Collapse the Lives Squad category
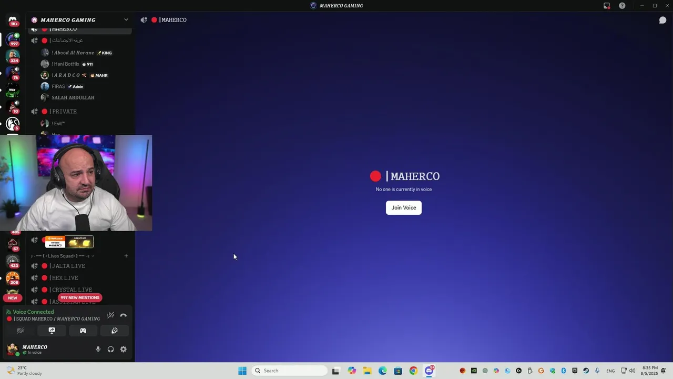The width and height of the screenshot is (673, 379). (62, 256)
